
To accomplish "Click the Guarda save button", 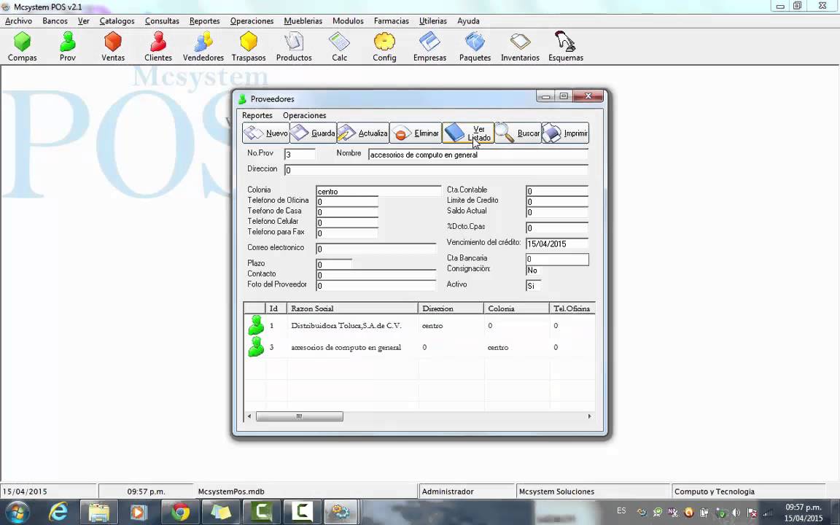I will point(313,133).
